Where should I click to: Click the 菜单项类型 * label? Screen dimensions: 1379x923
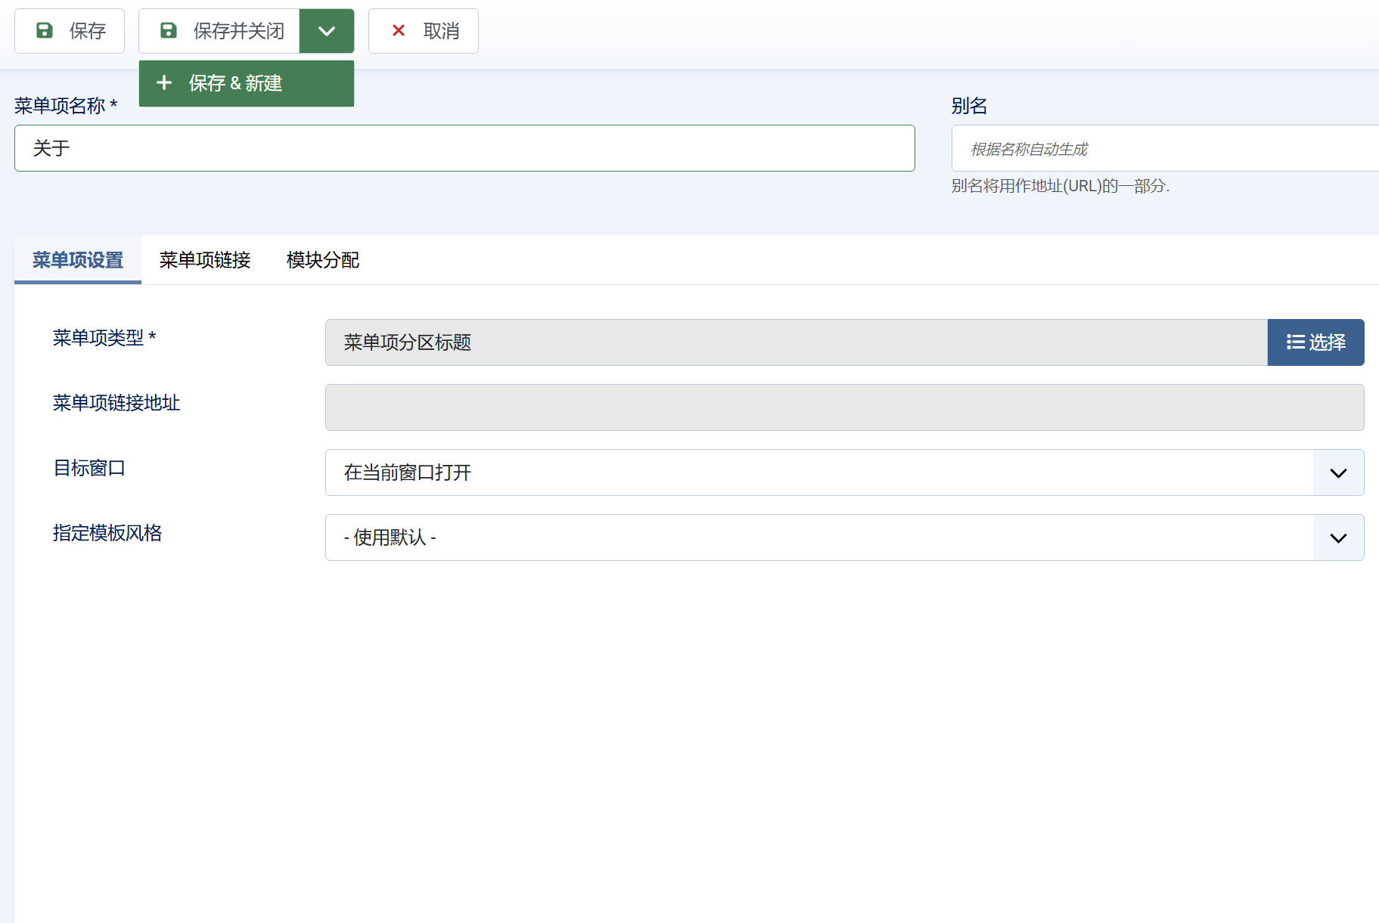coord(104,338)
